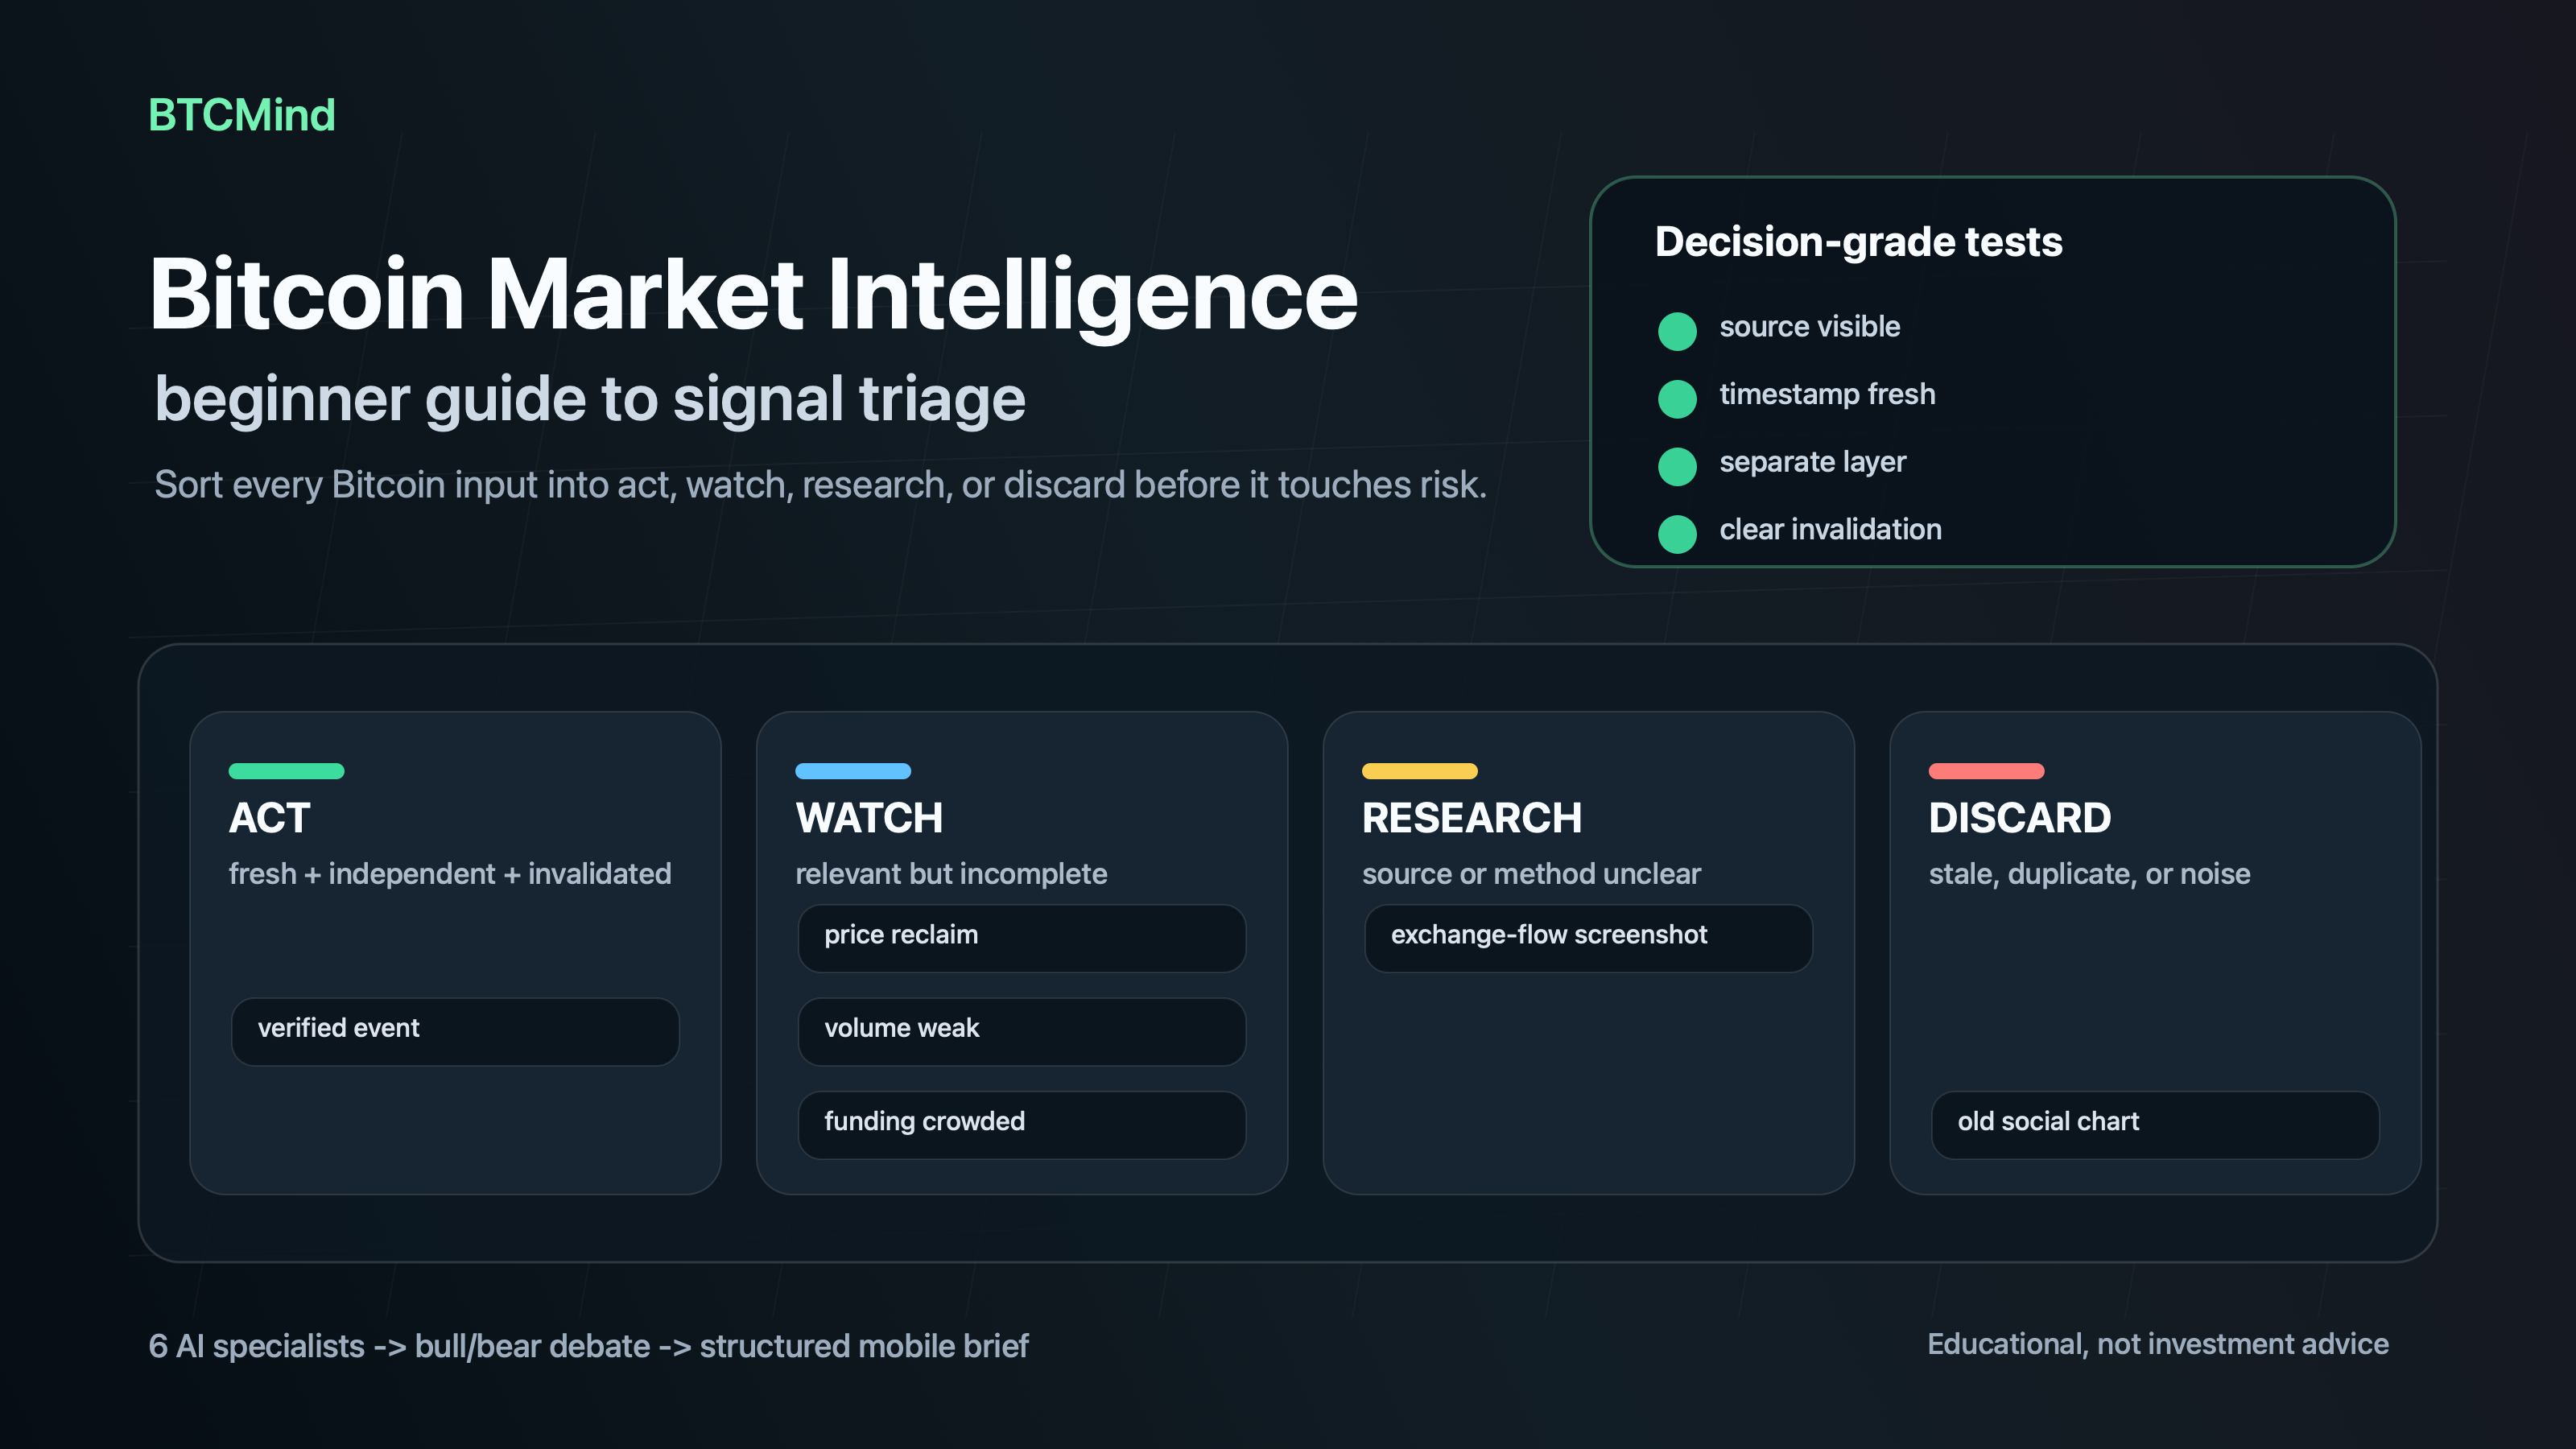Image resolution: width=2576 pixels, height=1449 pixels.
Task: Select the price reclaim chip
Action: pyautogui.click(x=1021, y=938)
